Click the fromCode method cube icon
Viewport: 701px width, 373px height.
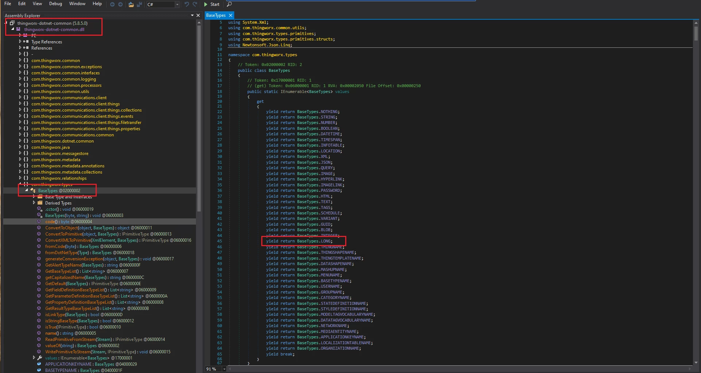pyautogui.click(x=39, y=246)
